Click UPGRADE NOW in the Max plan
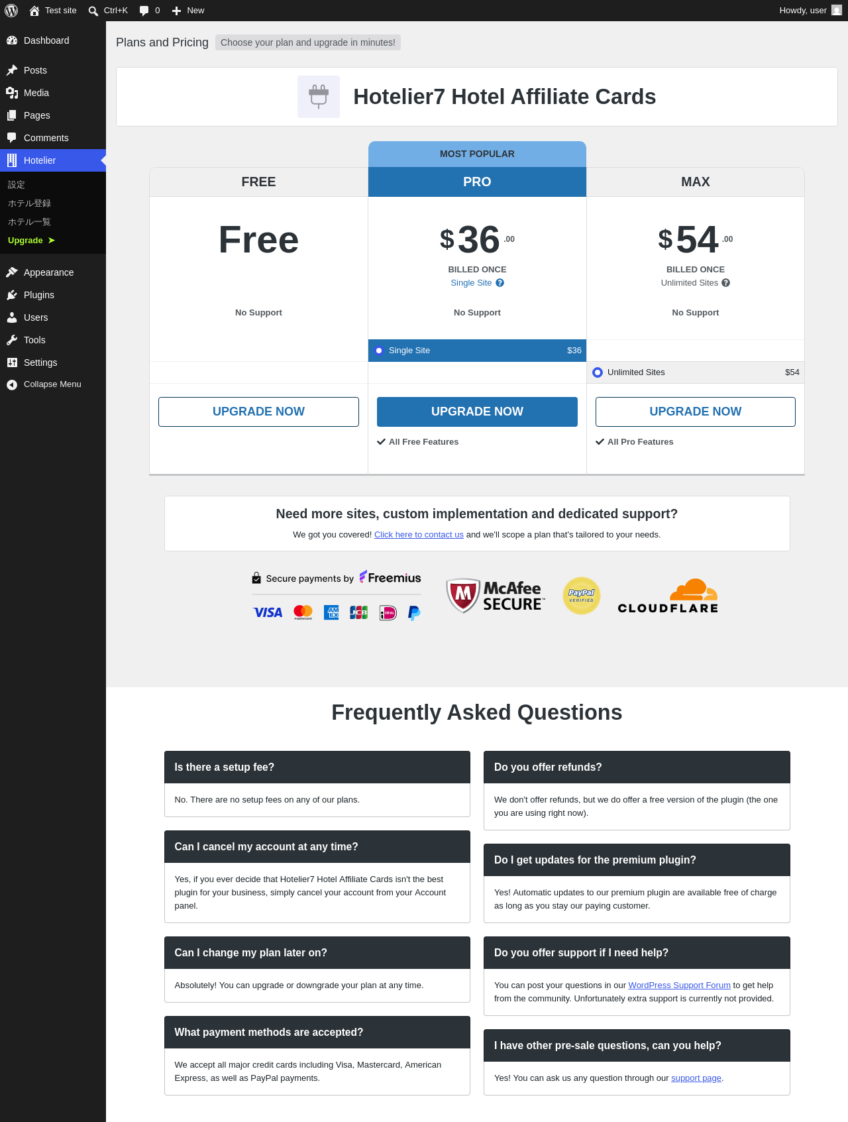848x1122 pixels. click(696, 412)
